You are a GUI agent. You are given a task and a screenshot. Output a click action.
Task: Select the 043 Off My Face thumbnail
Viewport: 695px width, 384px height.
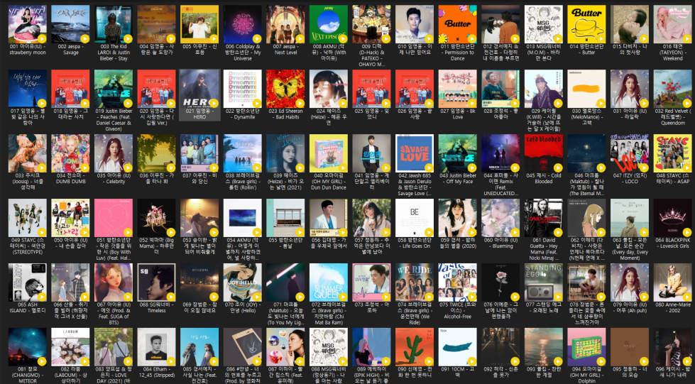click(x=457, y=153)
